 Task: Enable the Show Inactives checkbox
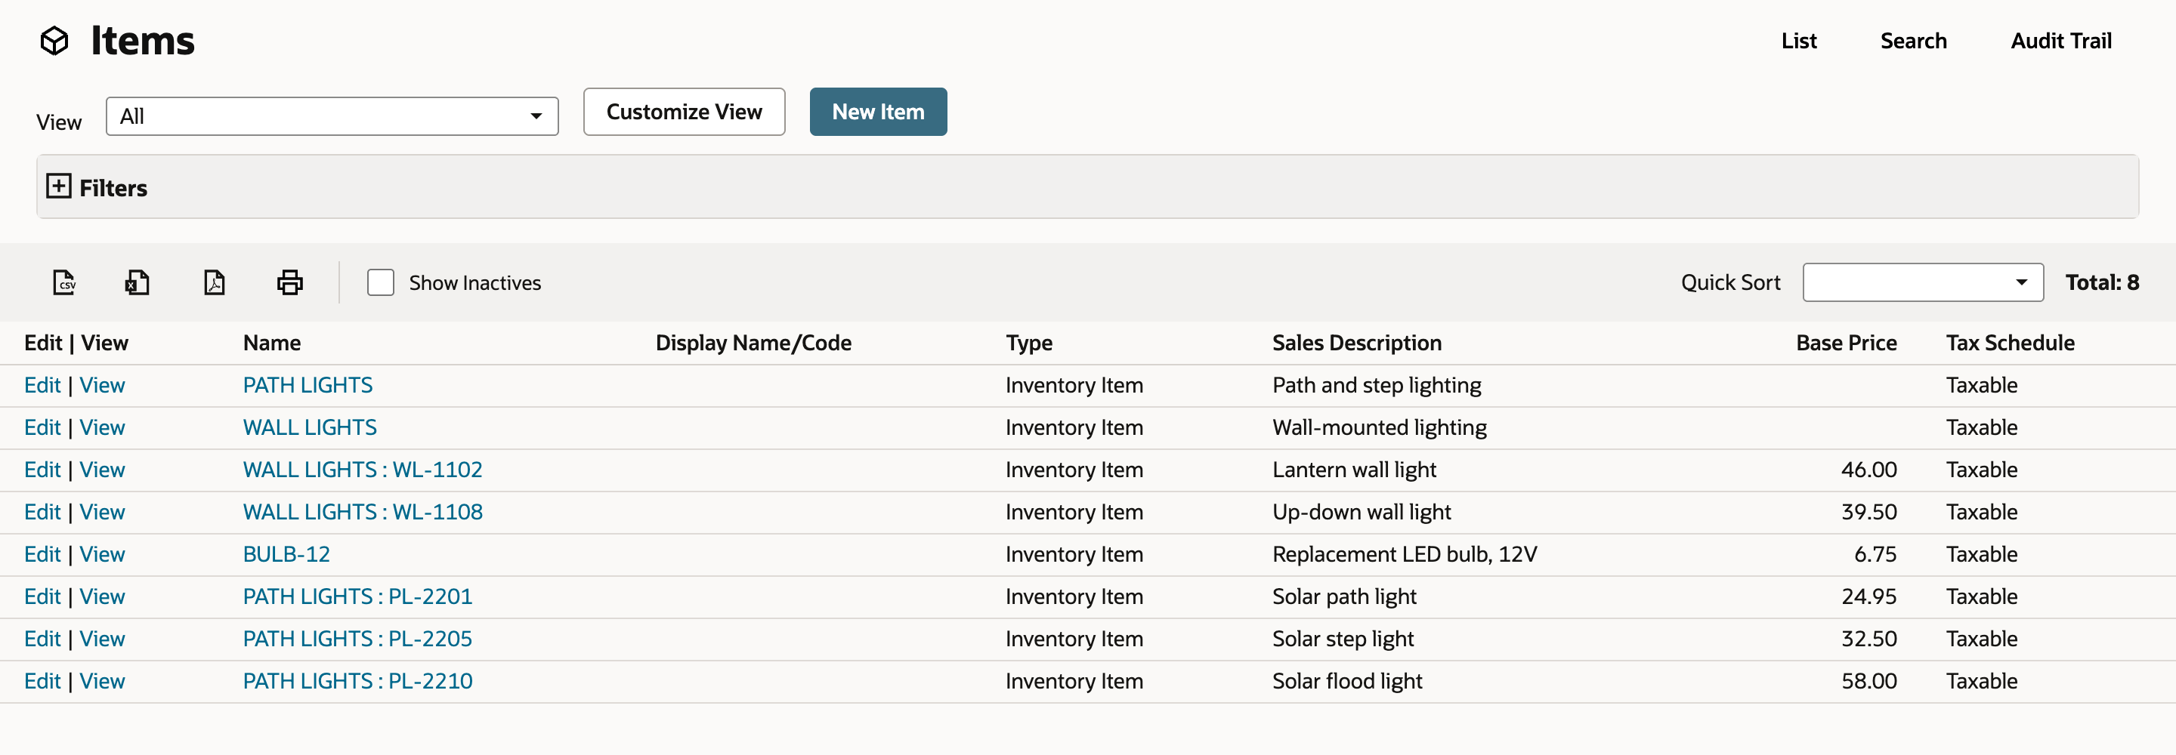tap(380, 282)
